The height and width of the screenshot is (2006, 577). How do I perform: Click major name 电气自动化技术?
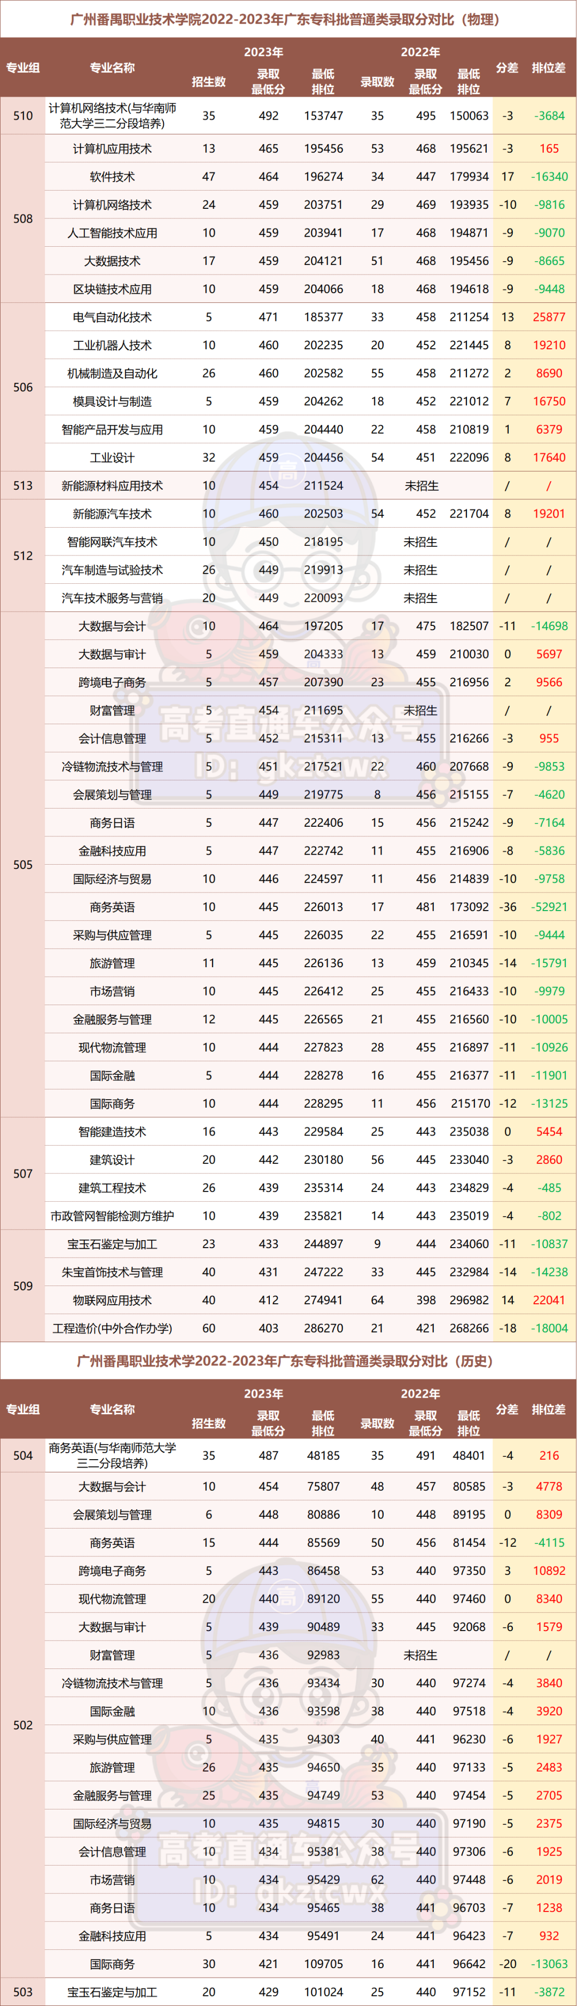coord(112,317)
